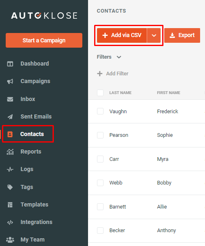View the Logs page
The height and width of the screenshot is (246, 205).
click(x=27, y=169)
